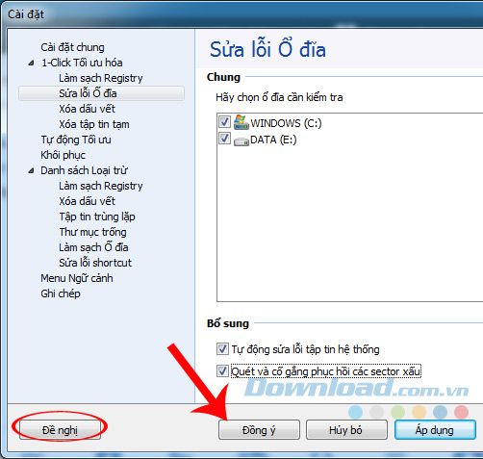This screenshot has height=459, width=483.
Task: Click the WINDOWS (C:) drive icon
Action: 241,122
